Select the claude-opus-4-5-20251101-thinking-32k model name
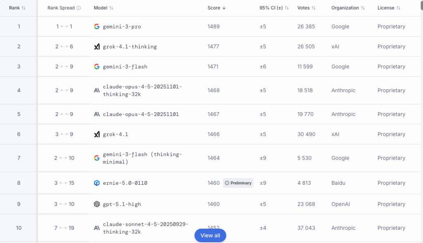 pyautogui.click(x=142, y=90)
